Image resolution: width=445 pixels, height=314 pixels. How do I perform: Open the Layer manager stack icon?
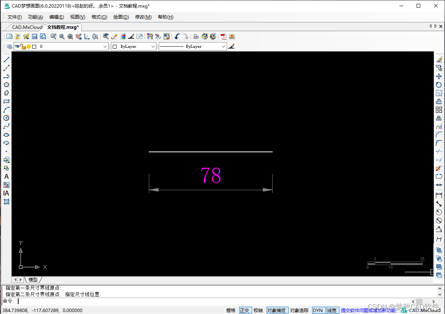click(x=9, y=46)
